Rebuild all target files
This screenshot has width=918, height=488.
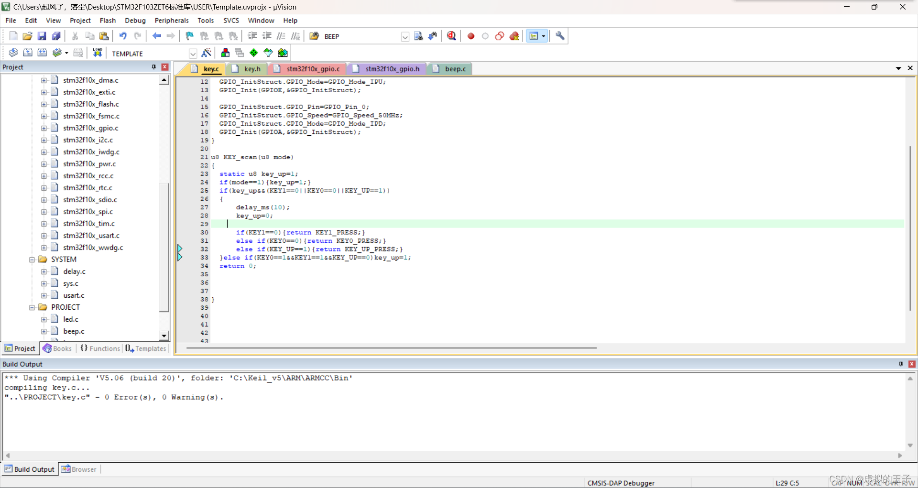click(x=42, y=53)
